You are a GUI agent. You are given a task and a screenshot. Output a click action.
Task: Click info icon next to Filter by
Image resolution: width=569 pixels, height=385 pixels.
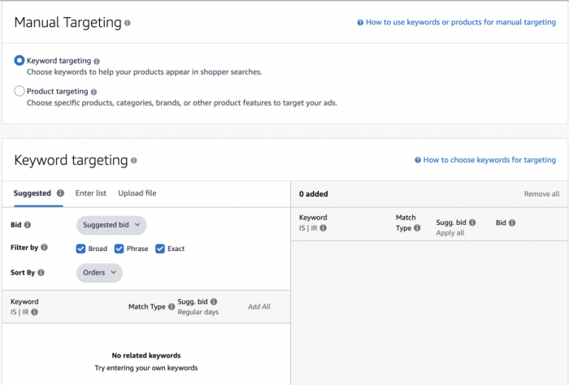44,247
